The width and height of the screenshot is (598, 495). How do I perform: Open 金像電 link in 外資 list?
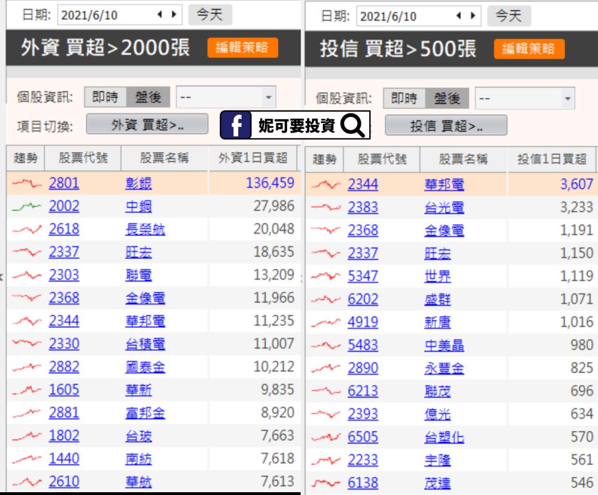click(145, 298)
